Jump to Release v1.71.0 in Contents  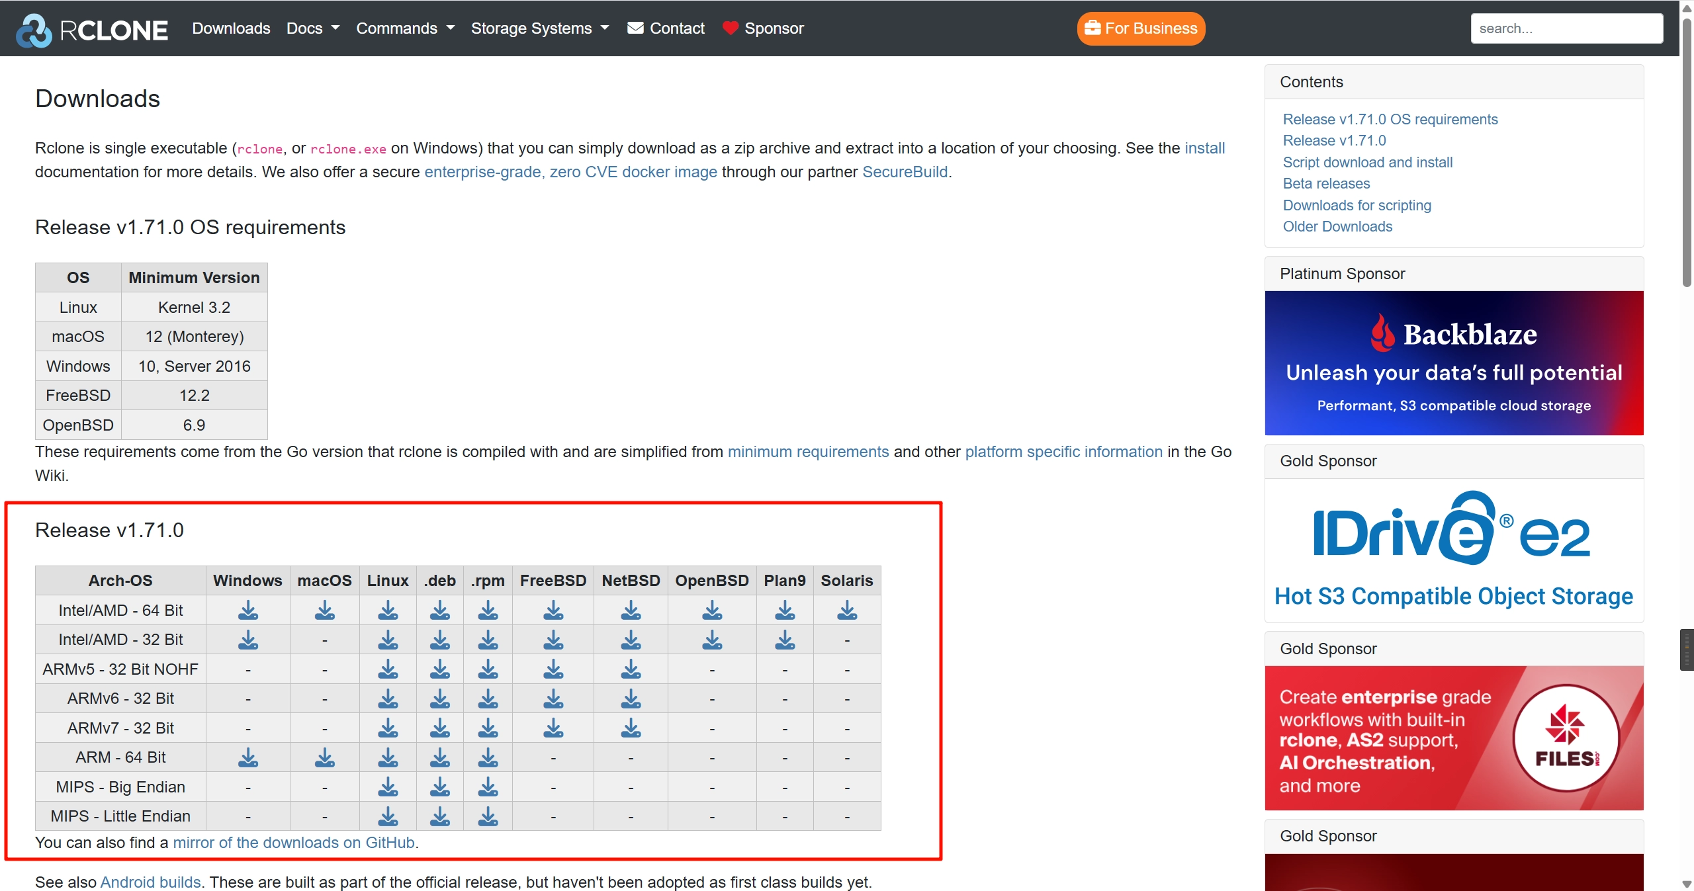coord(1333,140)
